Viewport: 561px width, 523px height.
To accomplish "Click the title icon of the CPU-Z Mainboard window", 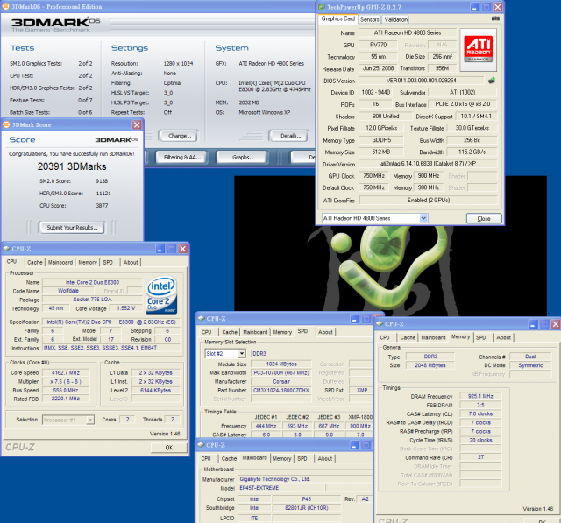I will click(x=201, y=445).
